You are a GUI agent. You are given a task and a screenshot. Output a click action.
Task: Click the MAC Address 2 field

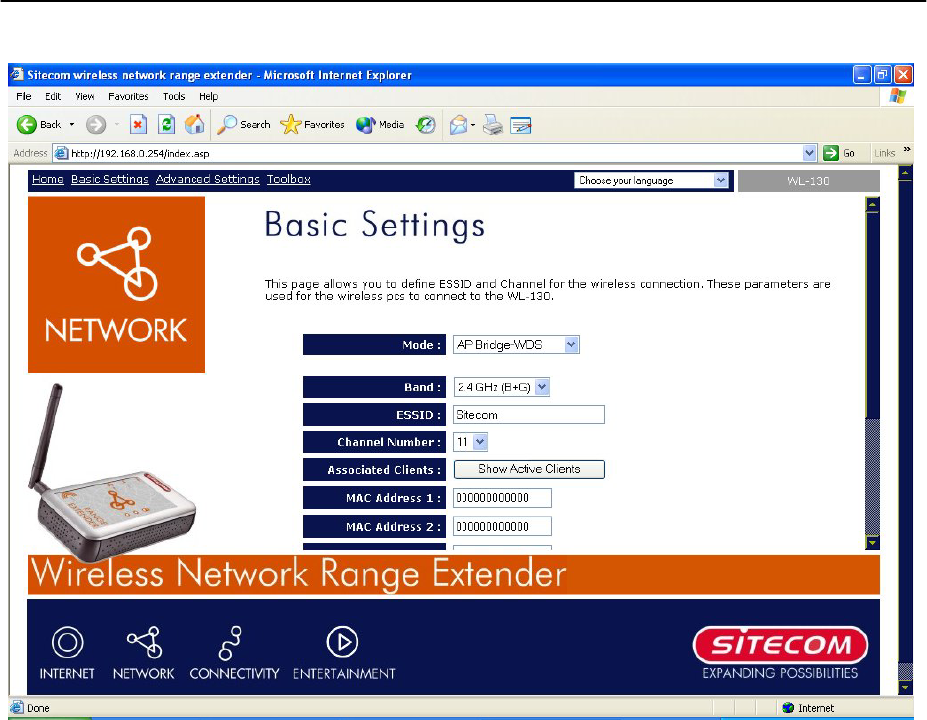click(x=501, y=526)
